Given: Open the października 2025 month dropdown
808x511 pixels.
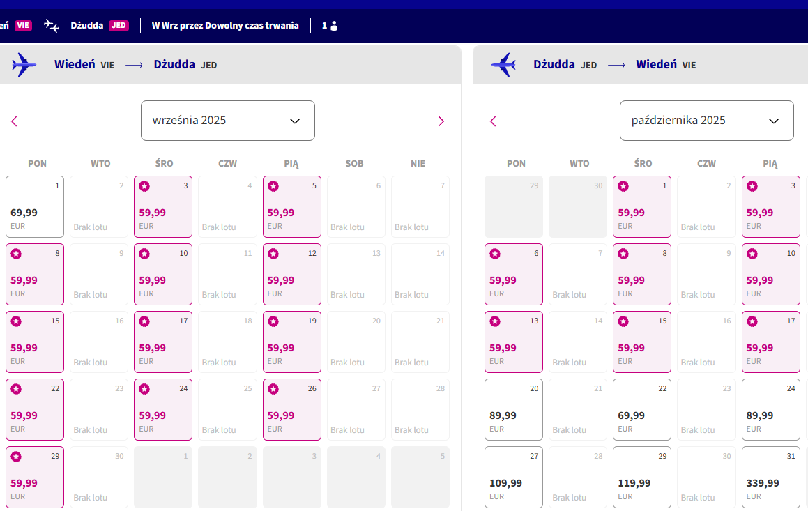Looking at the screenshot, I should coord(706,121).
